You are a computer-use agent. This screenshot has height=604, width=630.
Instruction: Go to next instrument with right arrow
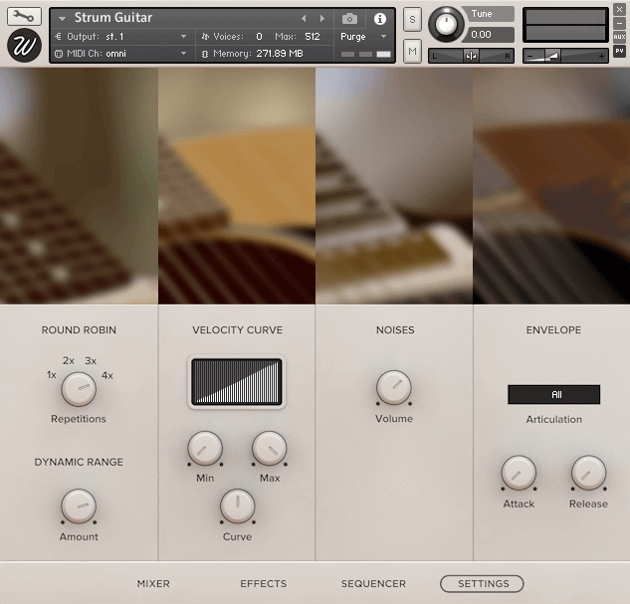coord(321,19)
